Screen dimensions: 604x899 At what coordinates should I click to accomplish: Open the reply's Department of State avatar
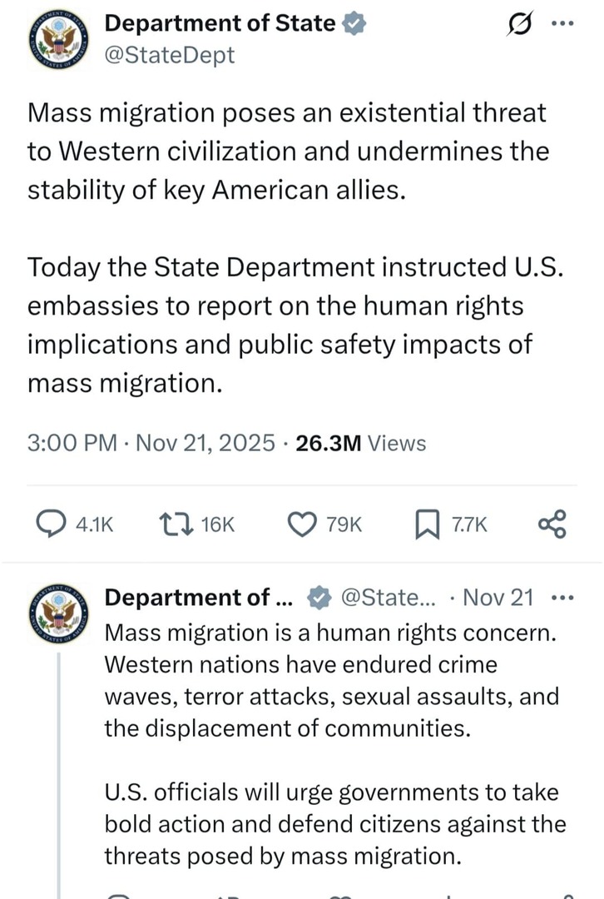58,614
